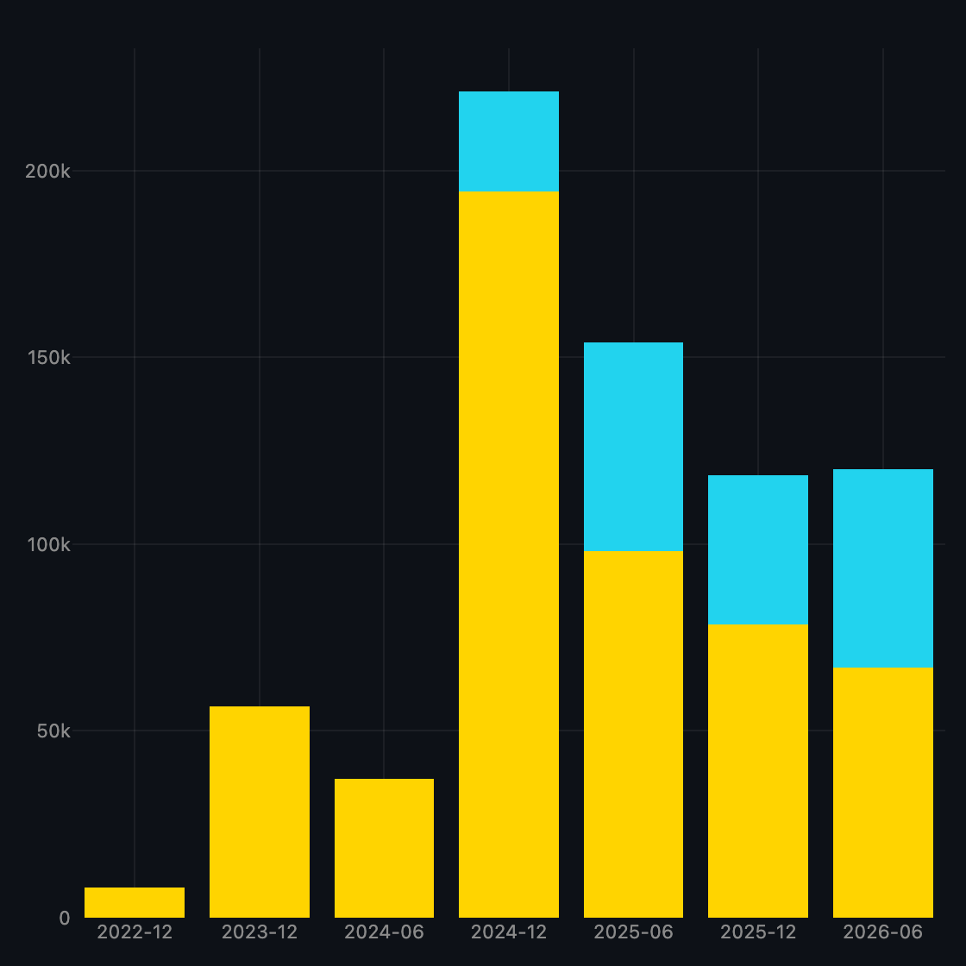Click the cyan segment of the 2026-06 bar

(883, 568)
